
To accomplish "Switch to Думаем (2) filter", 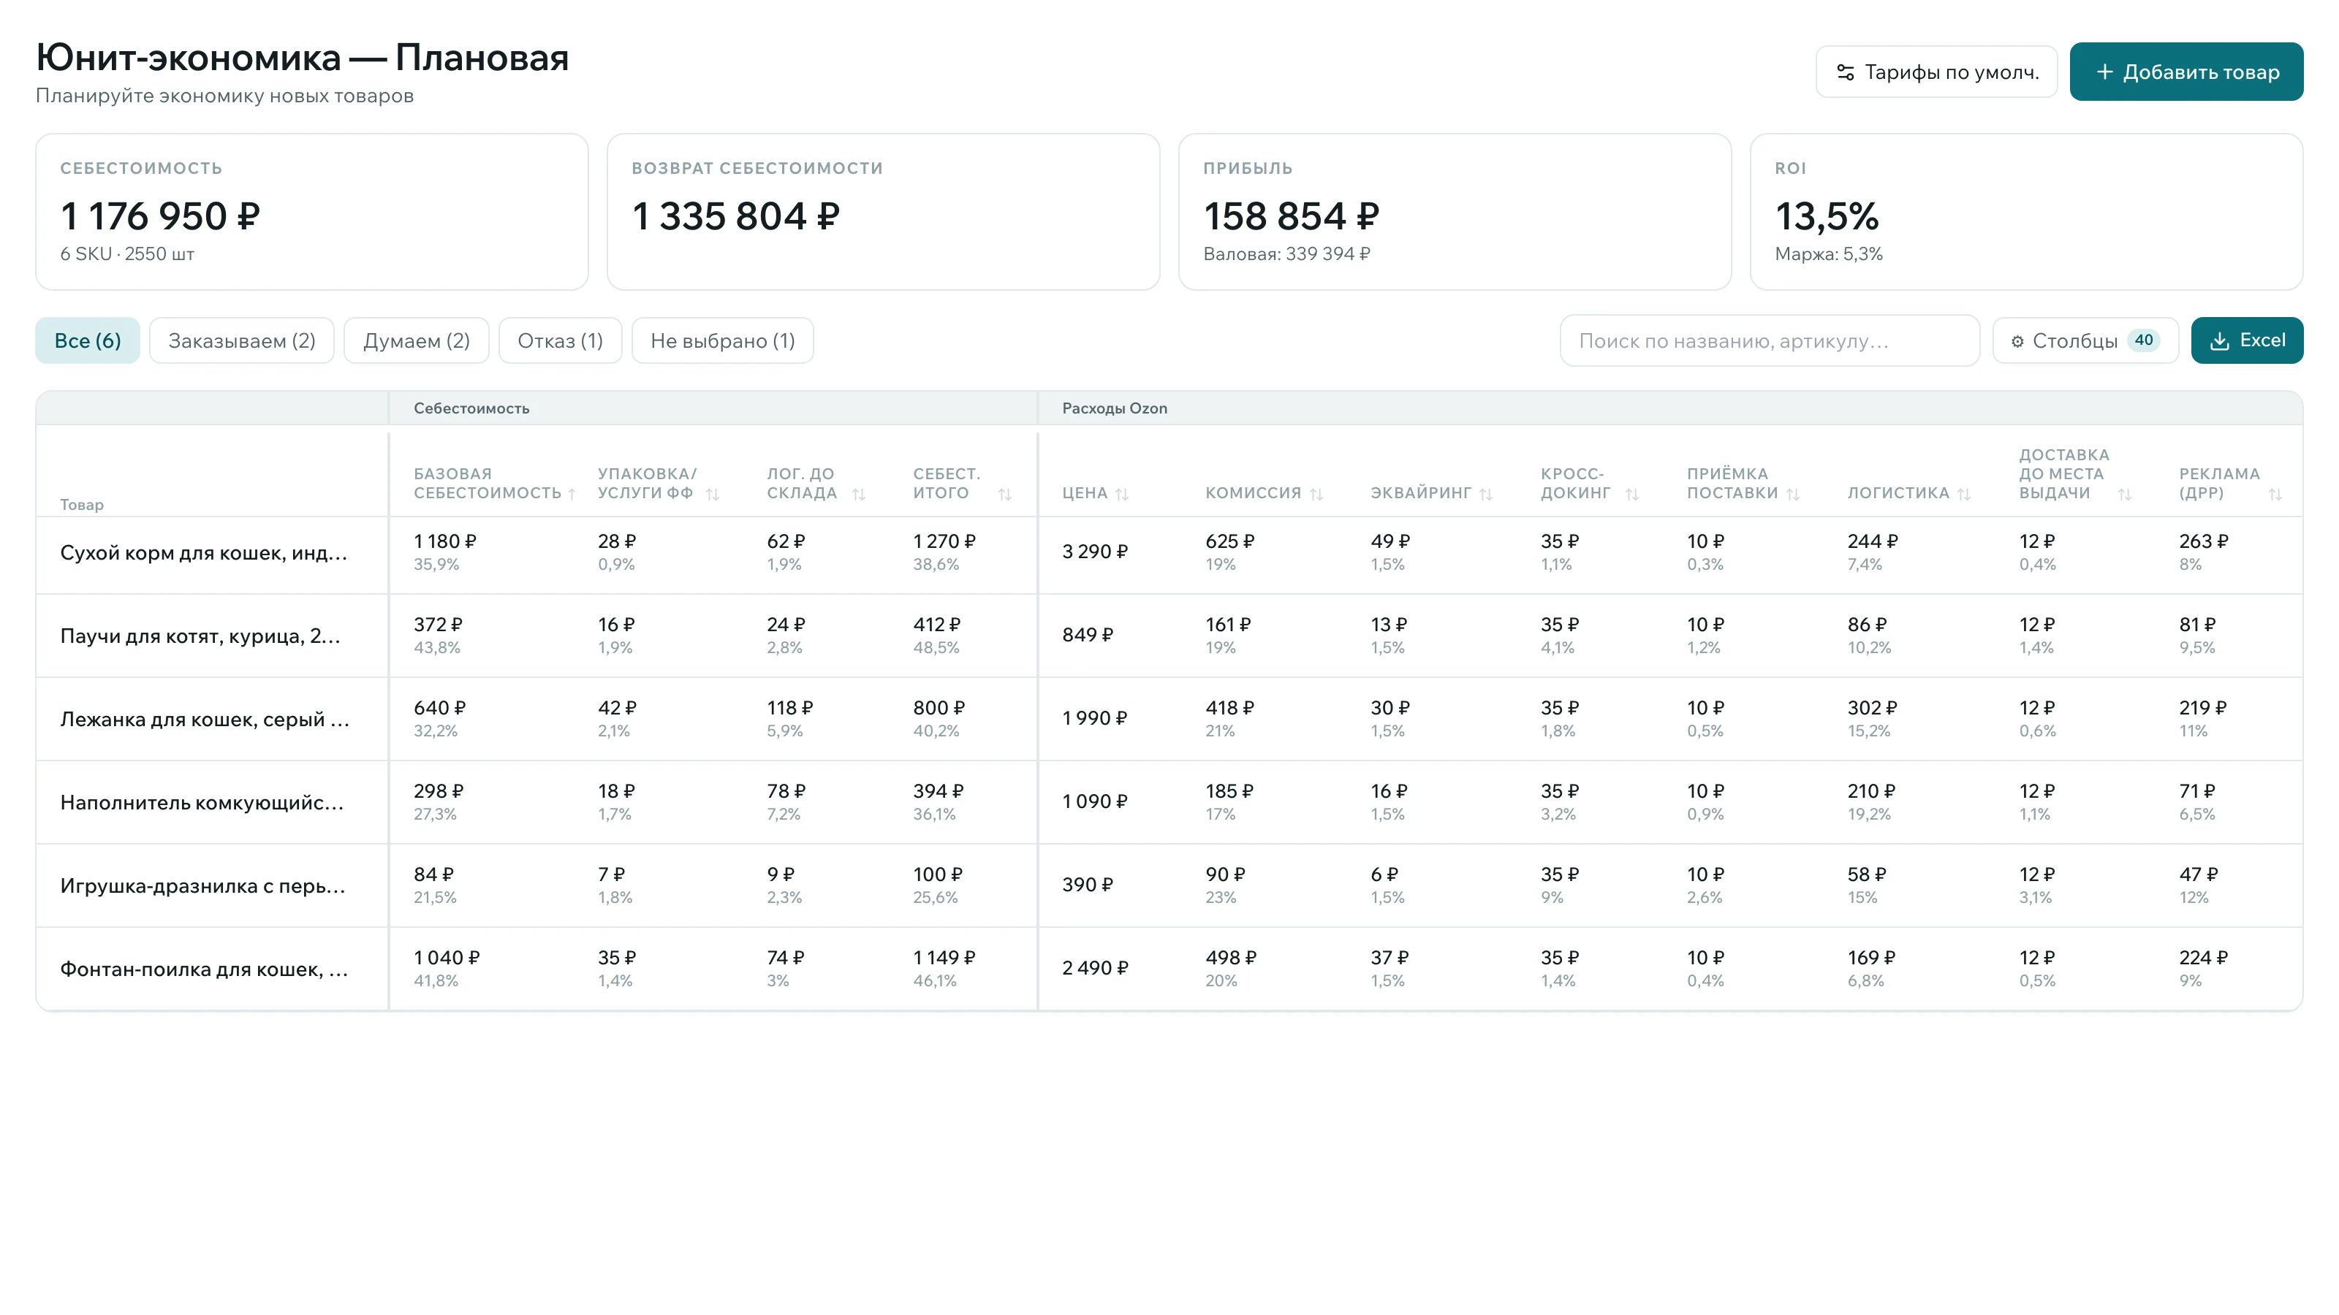I will point(417,340).
